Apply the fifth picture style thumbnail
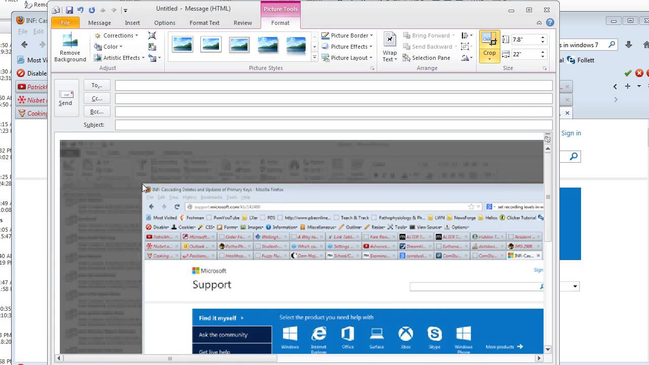The width and height of the screenshot is (649, 365). (296, 45)
